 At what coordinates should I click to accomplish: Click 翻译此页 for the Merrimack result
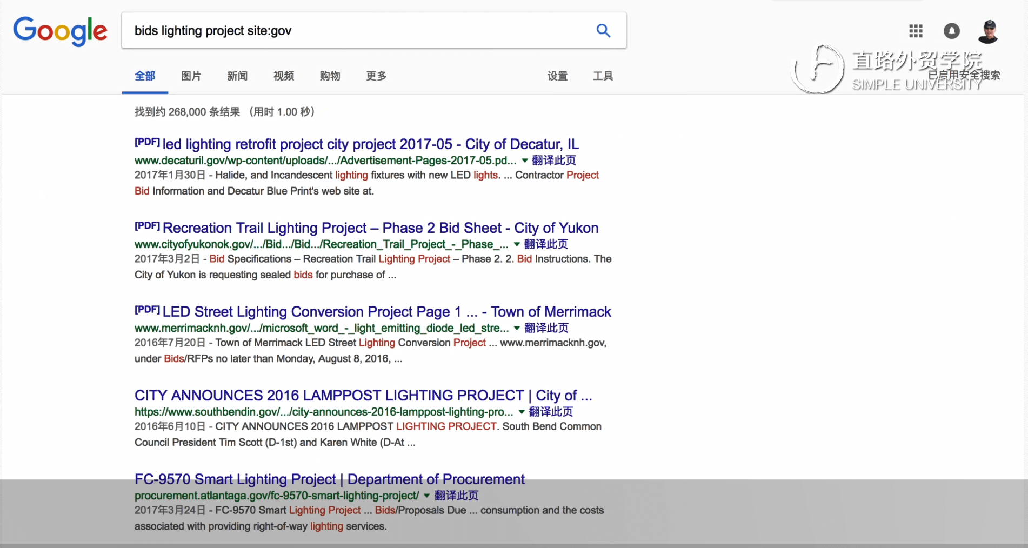pyautogui.click(x=546, y=328)
